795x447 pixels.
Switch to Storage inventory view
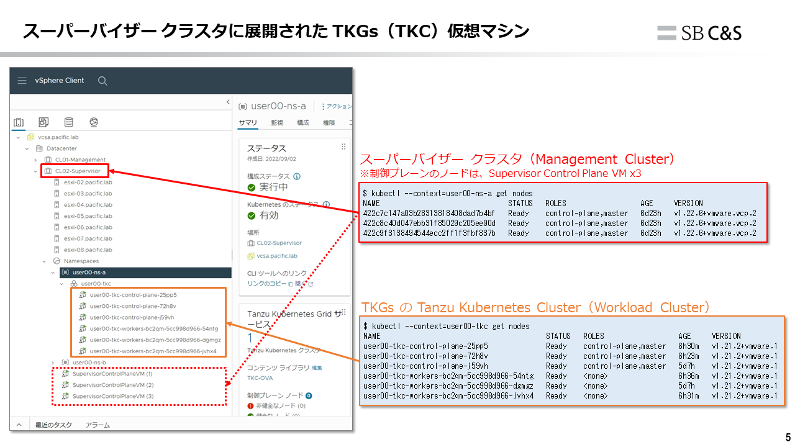[x=68, y=122]
